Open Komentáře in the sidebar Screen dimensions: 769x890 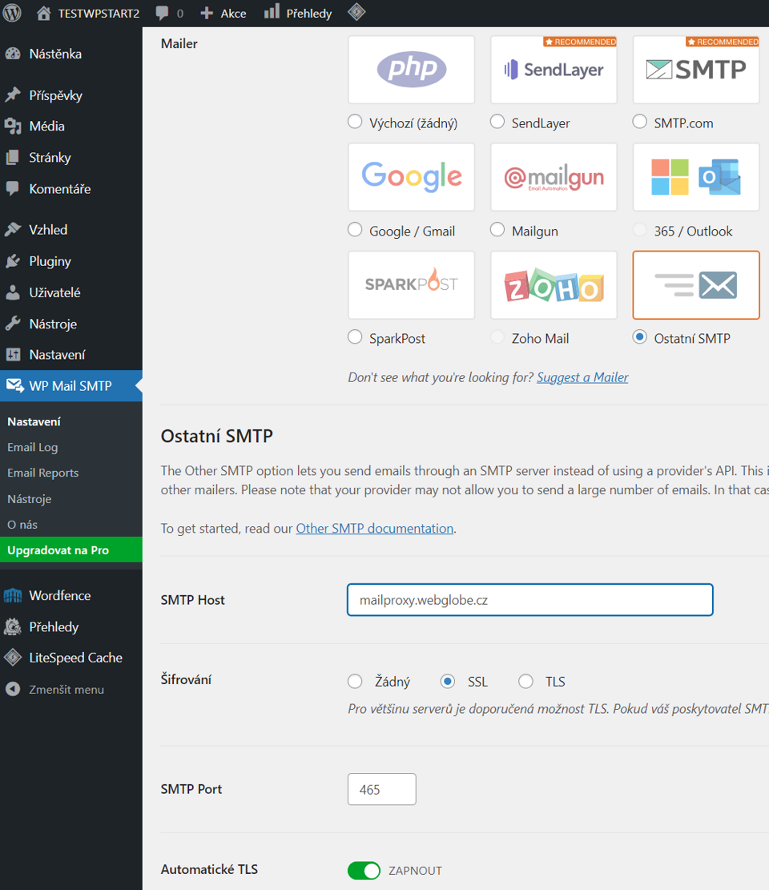71,188
